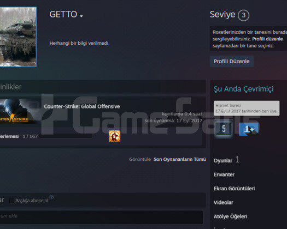
Task: Click 'Herhangi bir bilgi verilmedi.' summary text
Action: (x=79, y=43)
